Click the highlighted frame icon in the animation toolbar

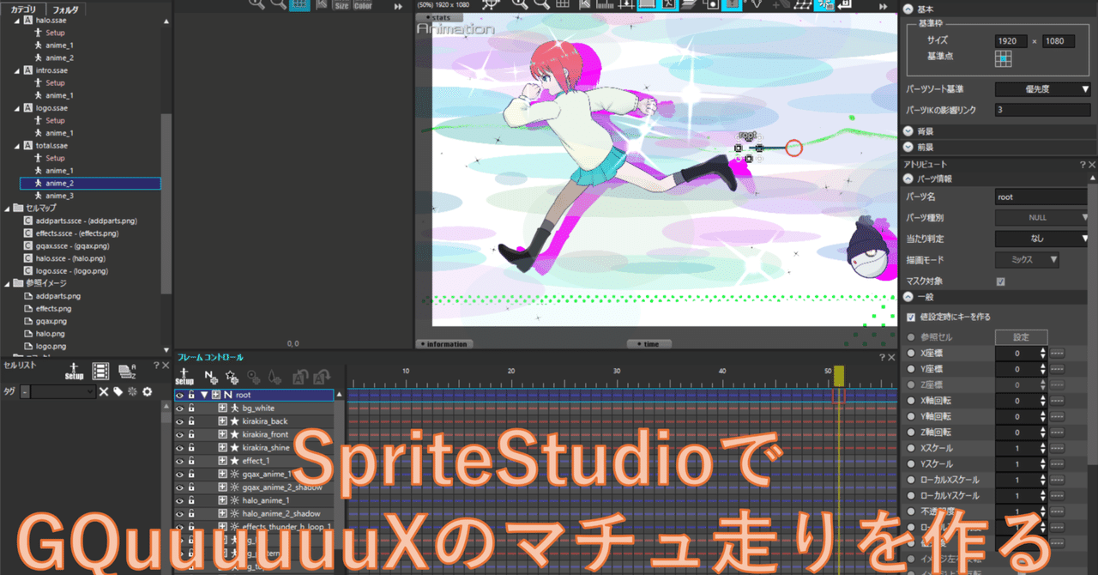click(648, 4)
